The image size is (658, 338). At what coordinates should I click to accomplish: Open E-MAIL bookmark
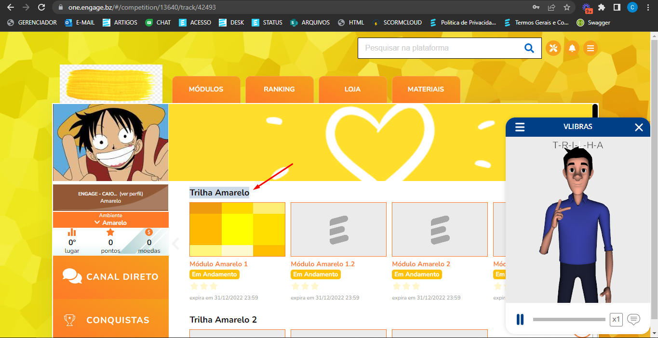(80, 23)
